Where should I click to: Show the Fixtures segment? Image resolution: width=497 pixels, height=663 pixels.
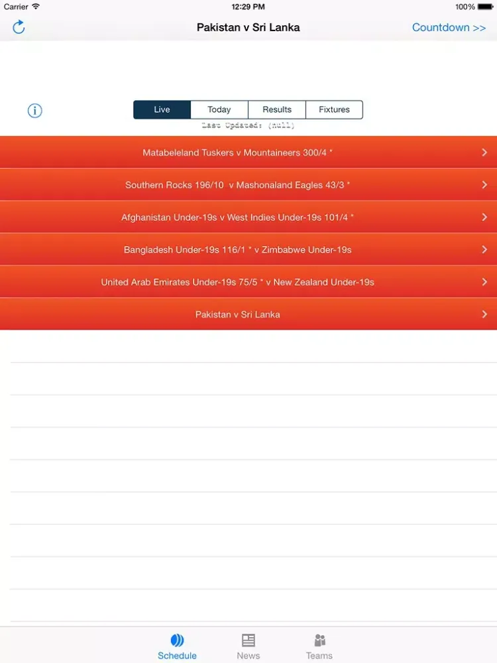(334, 110)
